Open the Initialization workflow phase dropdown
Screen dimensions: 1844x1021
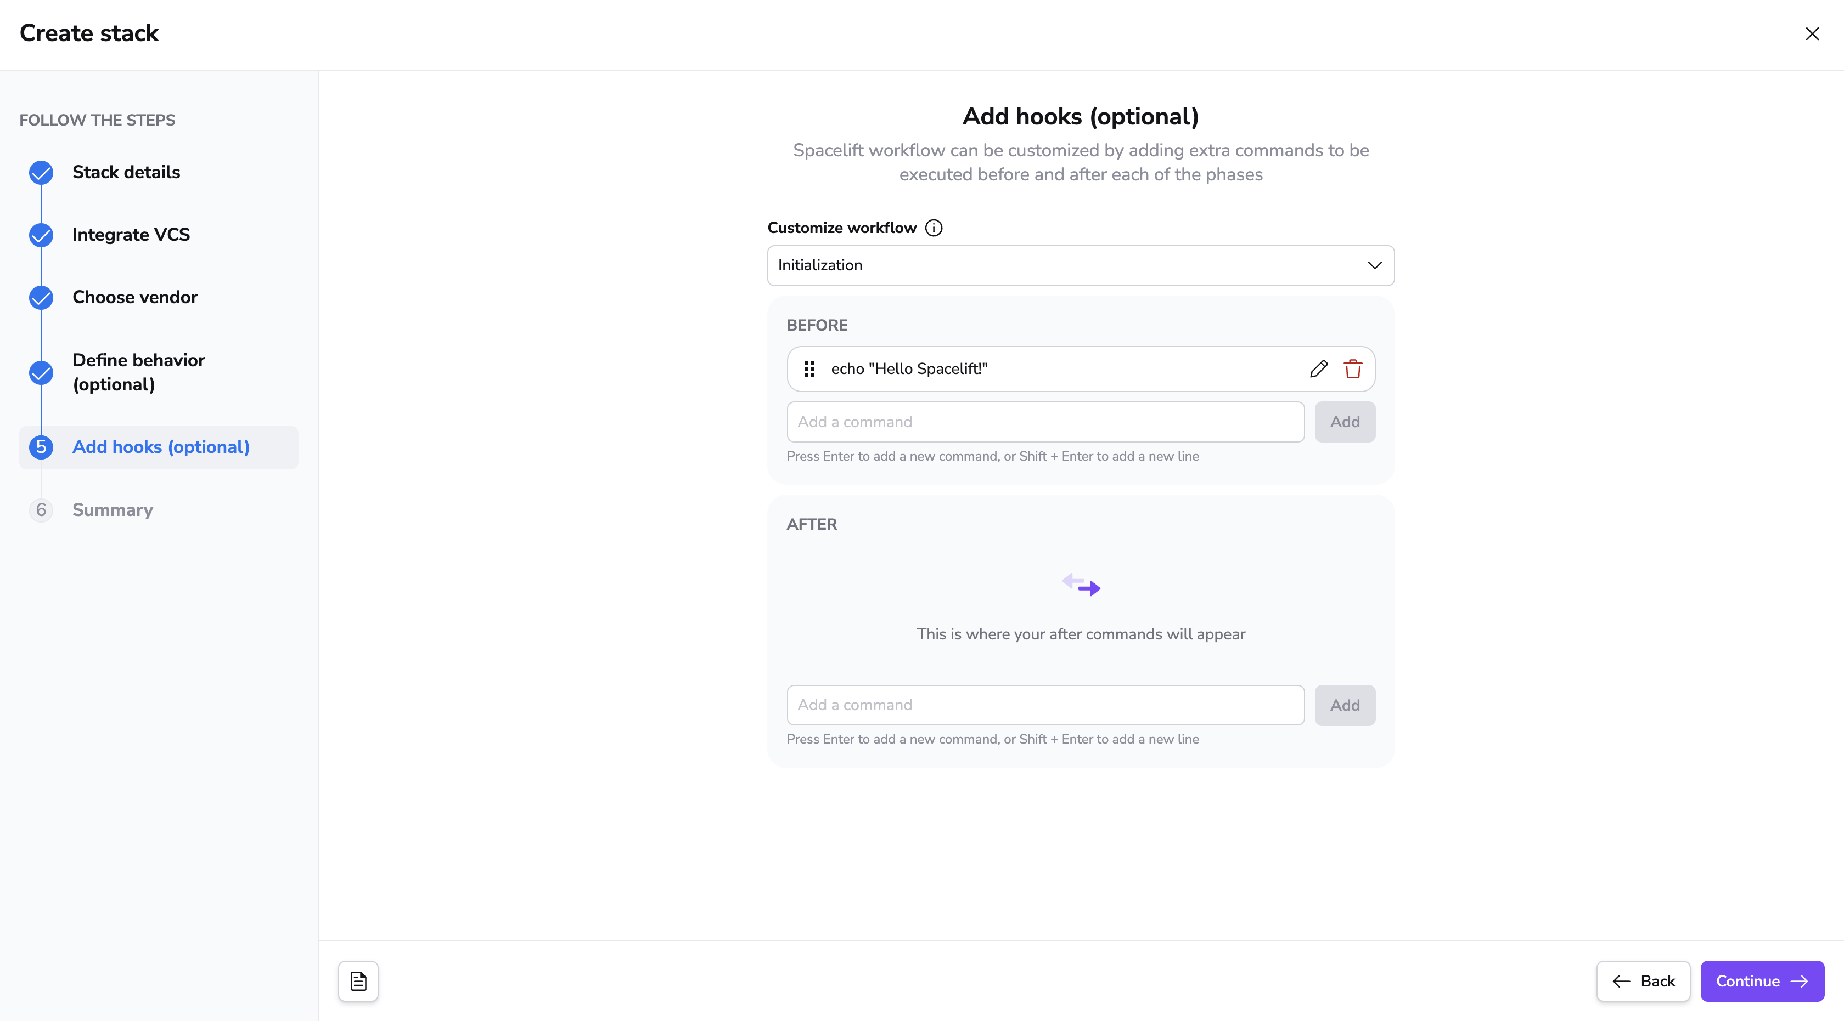click(x=1080, y=265)
